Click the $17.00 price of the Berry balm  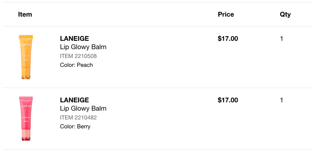[x=228, y=100]
